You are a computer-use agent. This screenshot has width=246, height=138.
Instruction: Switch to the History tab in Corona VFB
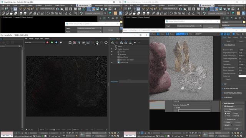(235, 38)
